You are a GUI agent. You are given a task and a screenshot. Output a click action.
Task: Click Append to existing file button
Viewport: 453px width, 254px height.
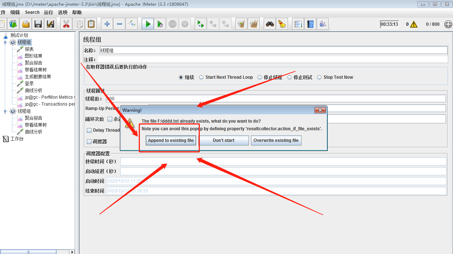click(171, 140)
